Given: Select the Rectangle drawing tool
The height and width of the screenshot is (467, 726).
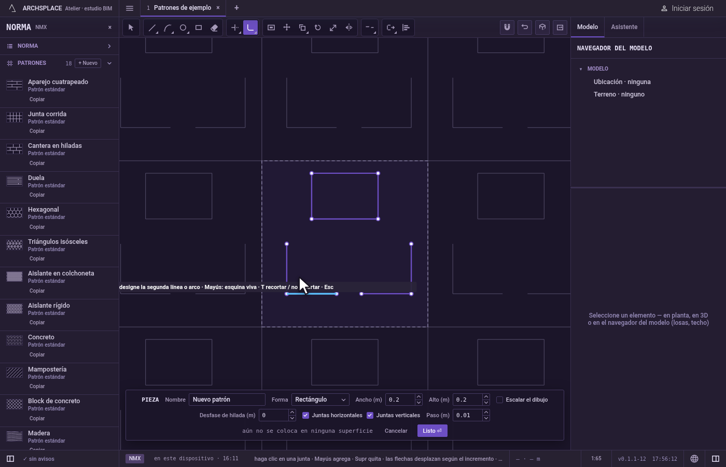Looking at the screenshot, I should pyautogui.click(x=199, y=28).
